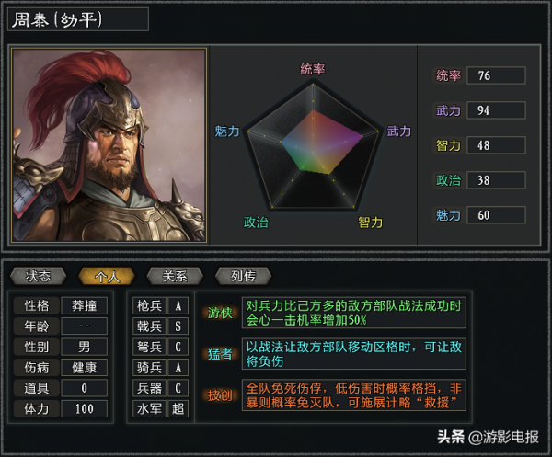Click the 游侠 trait description text

[x=354, y=312]
